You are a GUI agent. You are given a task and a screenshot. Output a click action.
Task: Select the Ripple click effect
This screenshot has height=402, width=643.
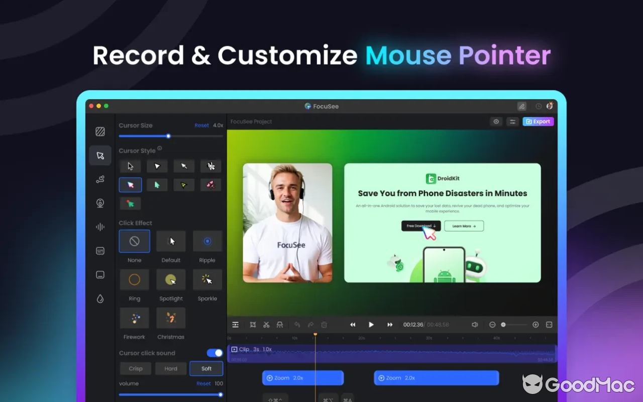pyautogui.click(x=207, y=241)
